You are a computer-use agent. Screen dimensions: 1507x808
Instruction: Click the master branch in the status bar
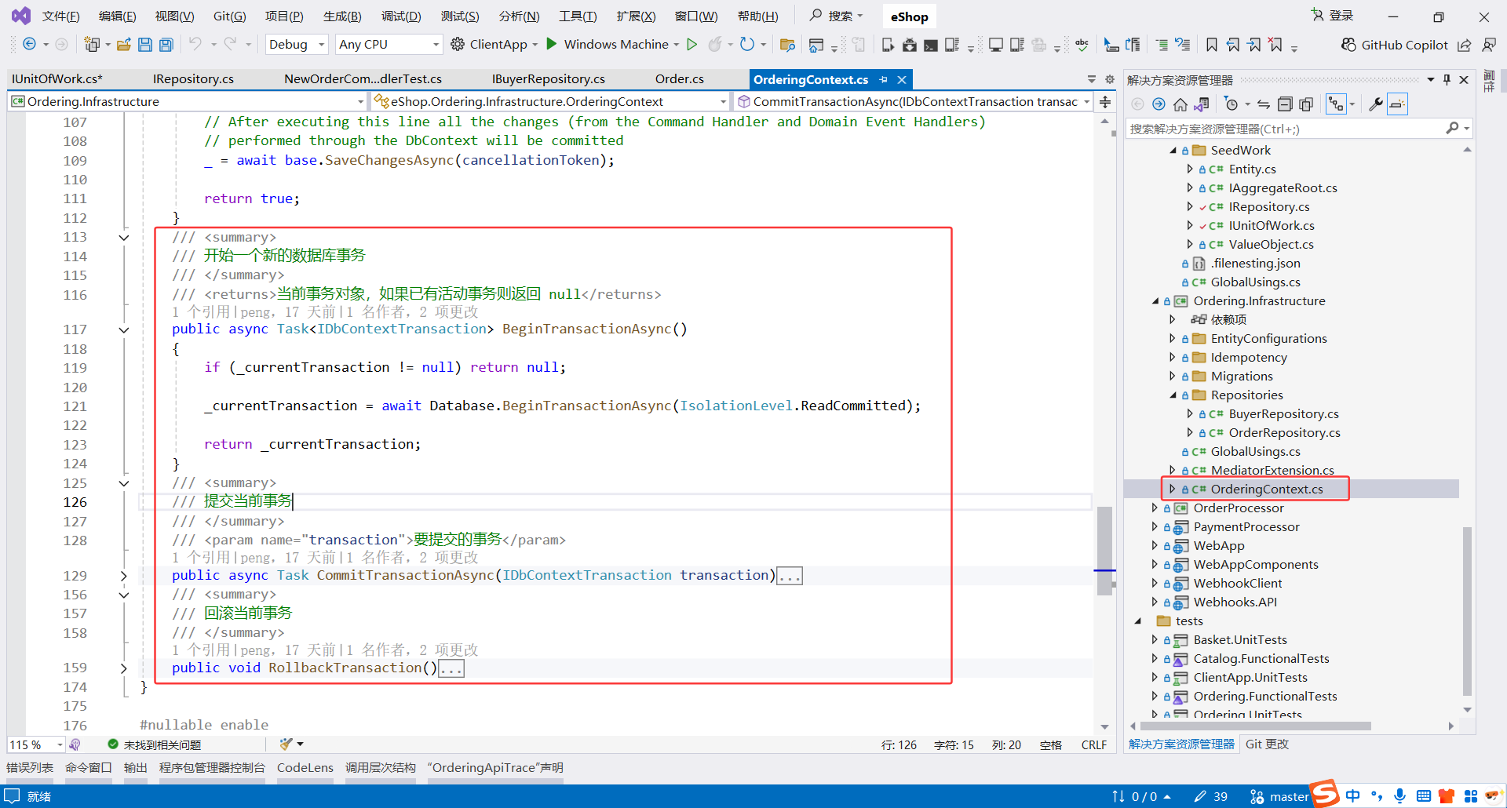pyautogui.click(x=1279, y=797)
